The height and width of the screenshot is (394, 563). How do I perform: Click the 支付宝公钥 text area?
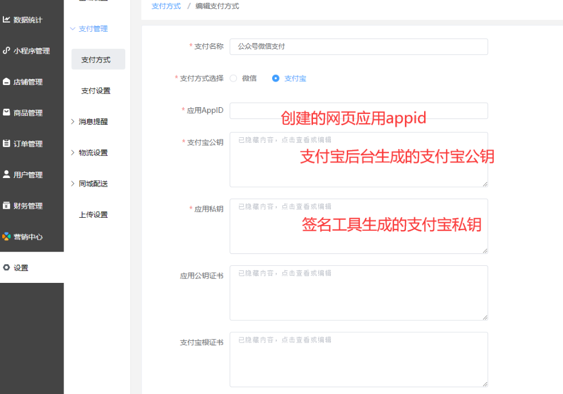tap(359, 159)
